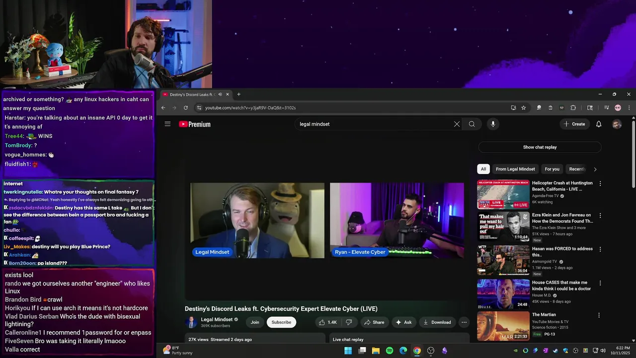Bookmark this page with star icon
This screenshot has width=636, height=358.
click(523, 108)
